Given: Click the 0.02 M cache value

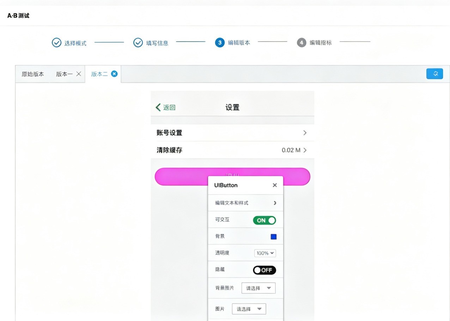Looking at the screenshot, I should (x=291, y=150).
